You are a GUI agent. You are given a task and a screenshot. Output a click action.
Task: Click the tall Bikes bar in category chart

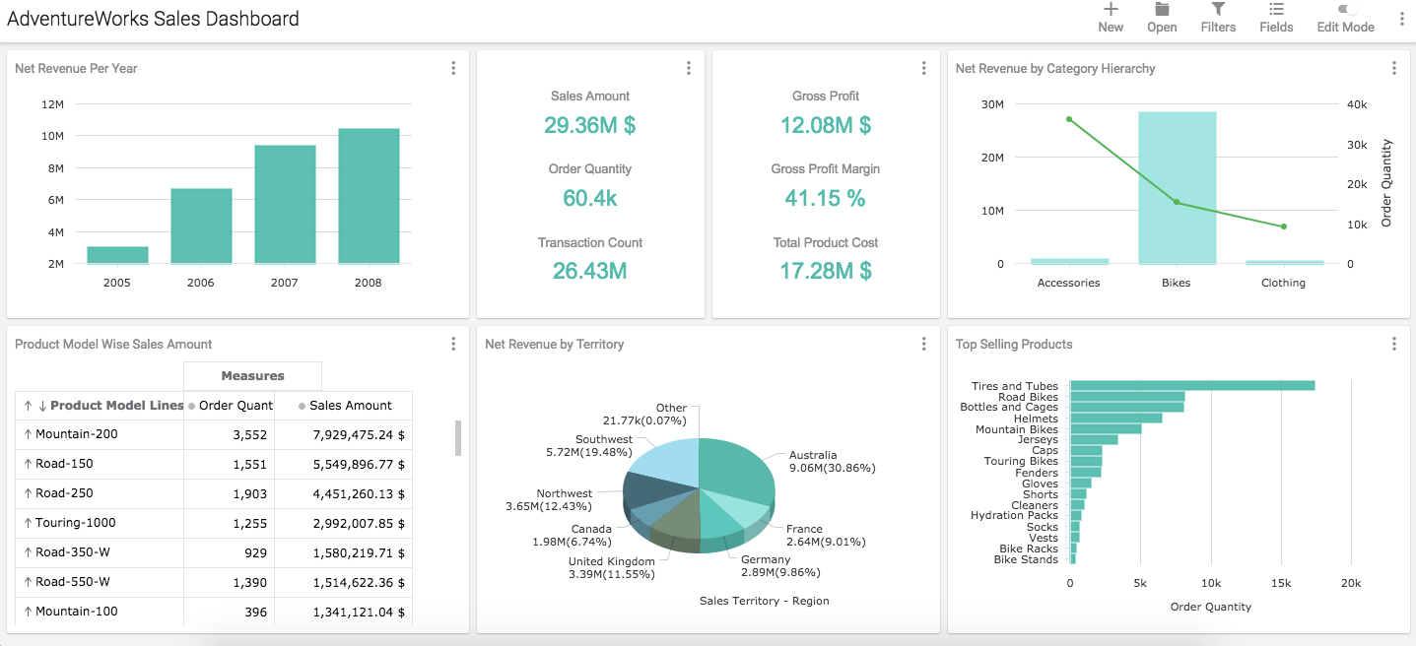coord(1177,187)
